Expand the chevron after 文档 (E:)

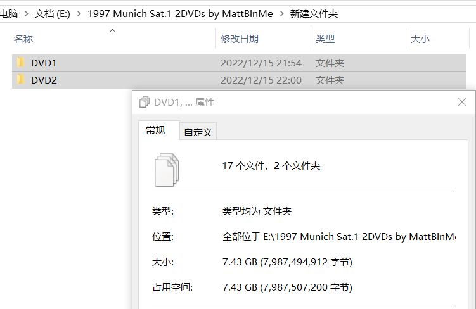[78, 13]
